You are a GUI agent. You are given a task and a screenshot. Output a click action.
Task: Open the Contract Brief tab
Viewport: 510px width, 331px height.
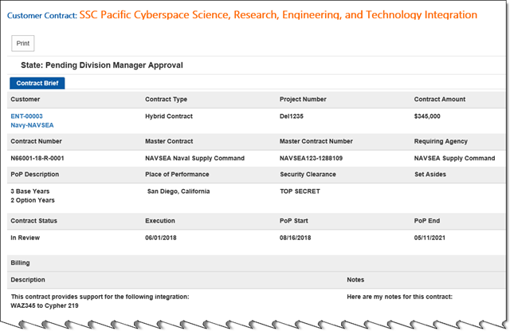pos(37,83)
